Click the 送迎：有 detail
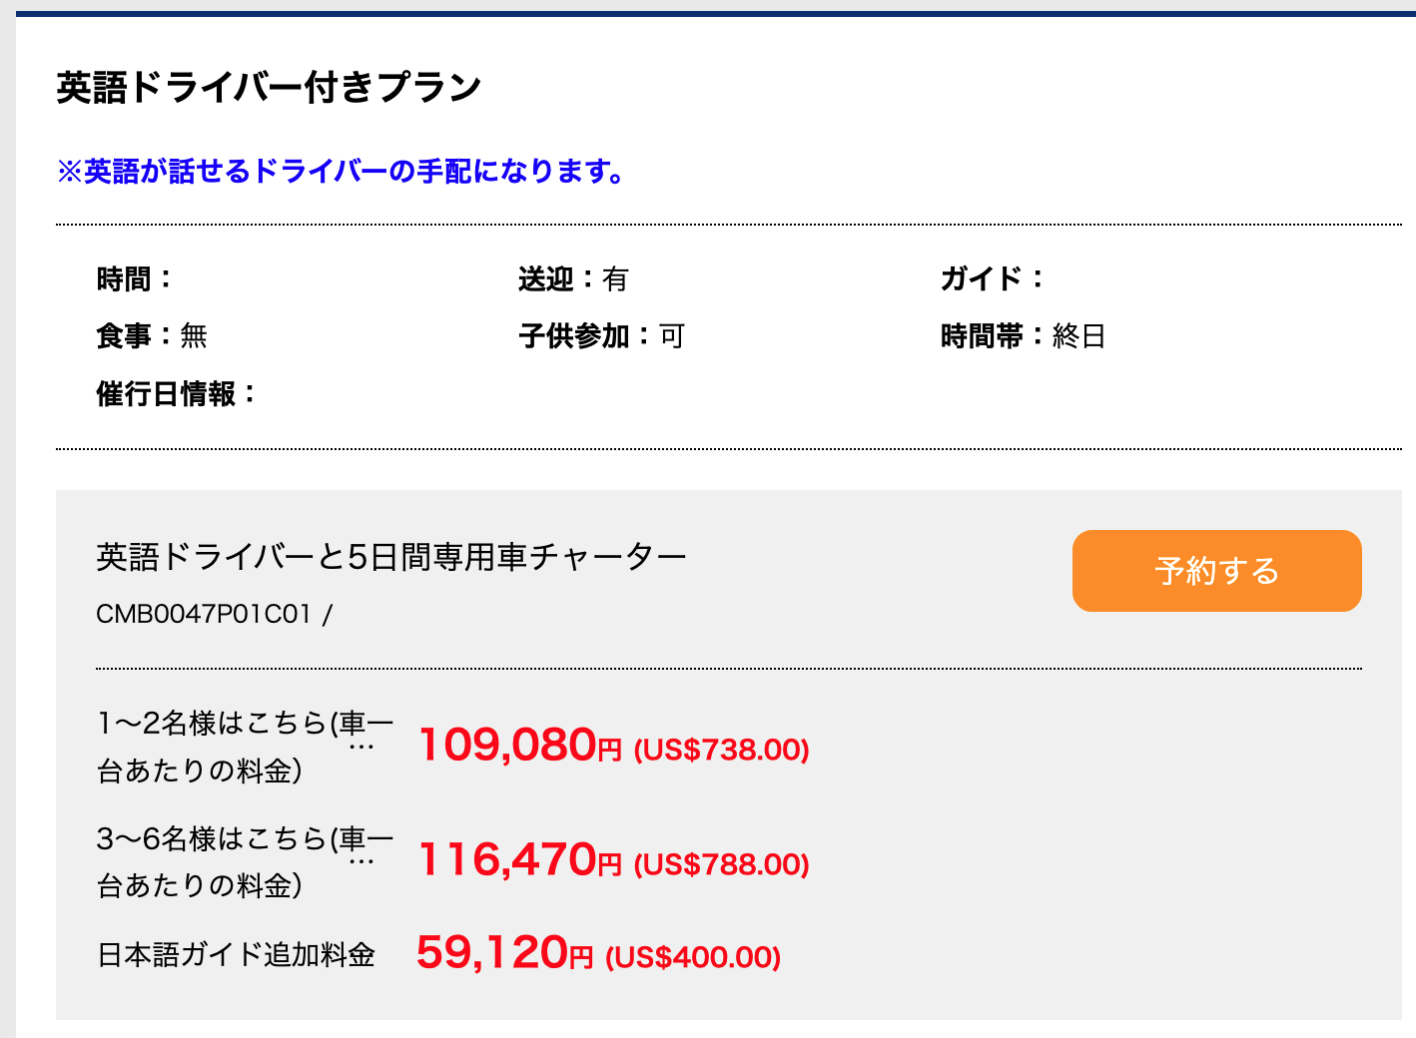Viewport: 1416px width, 1038px height. coord(573,279)
